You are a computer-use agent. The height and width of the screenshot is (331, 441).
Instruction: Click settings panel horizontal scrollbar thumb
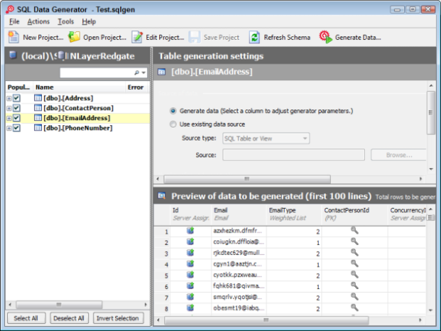(x=247, y=179)
